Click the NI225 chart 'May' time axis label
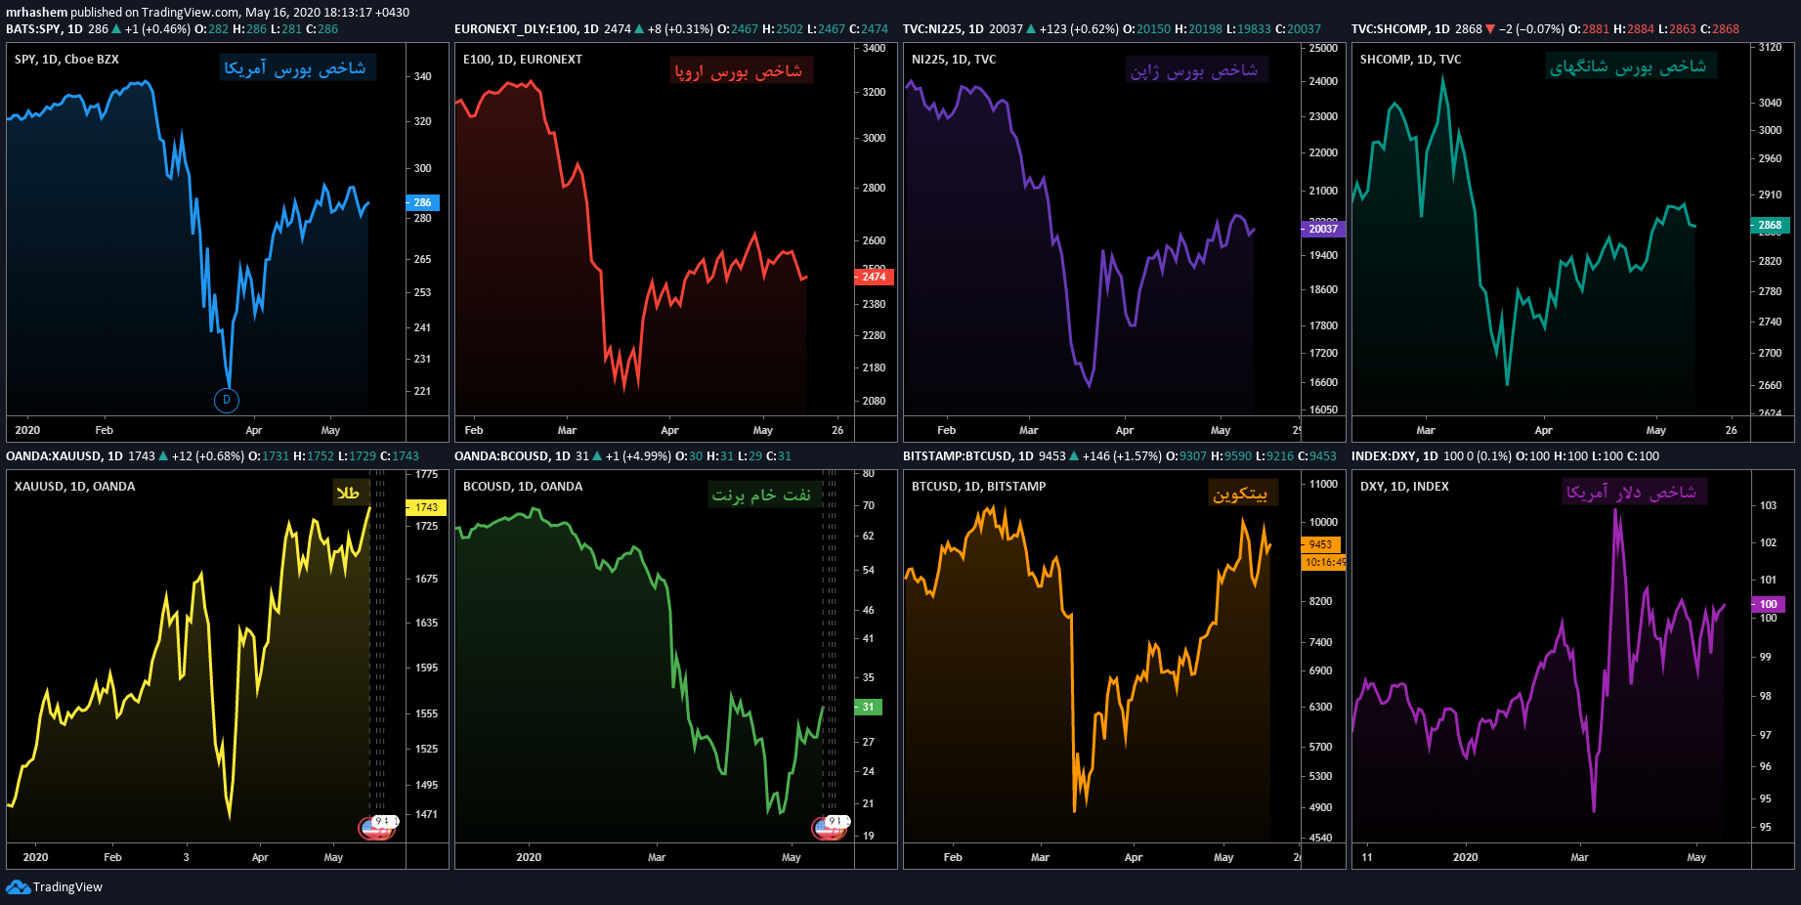Image resolution: width=1801 pixels, height=905 pixels. pyautogui.click(x=1221, y=430)
